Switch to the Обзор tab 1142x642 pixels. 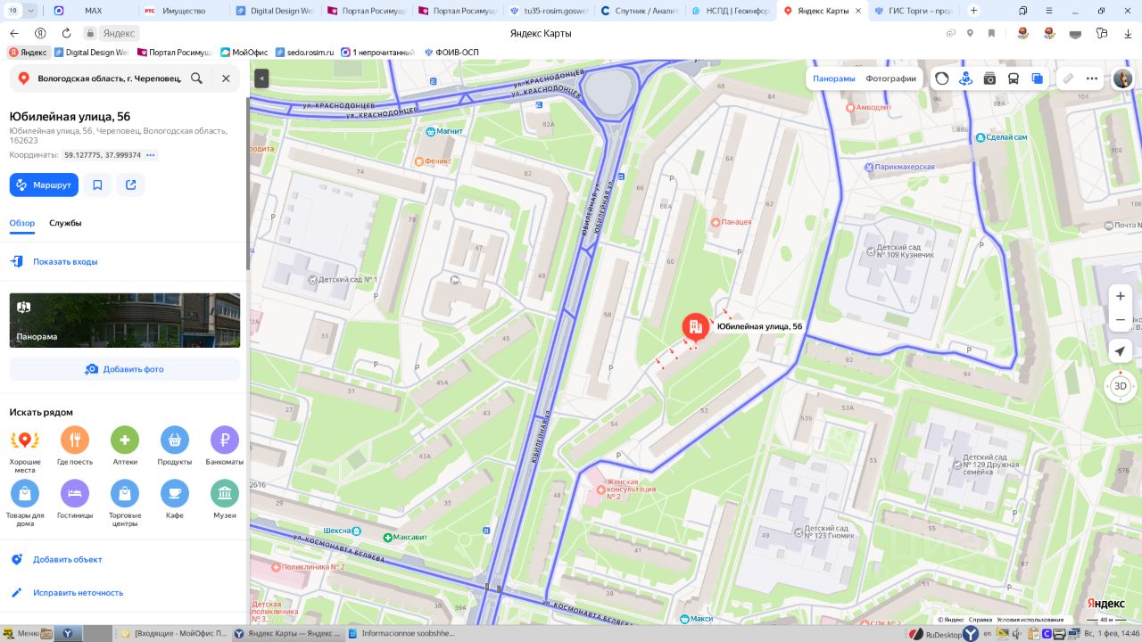coord(22,223)
